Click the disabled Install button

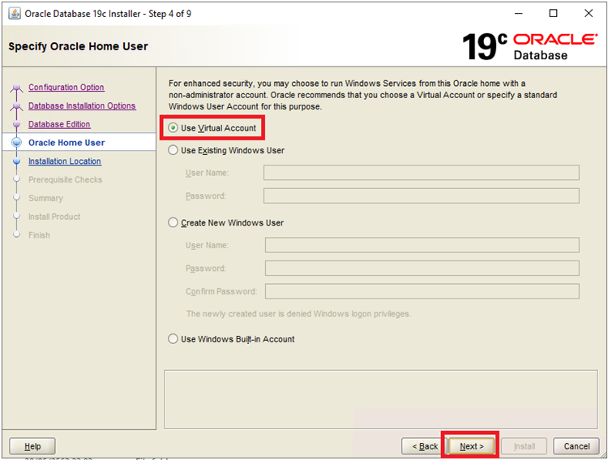tap(525, 446)
